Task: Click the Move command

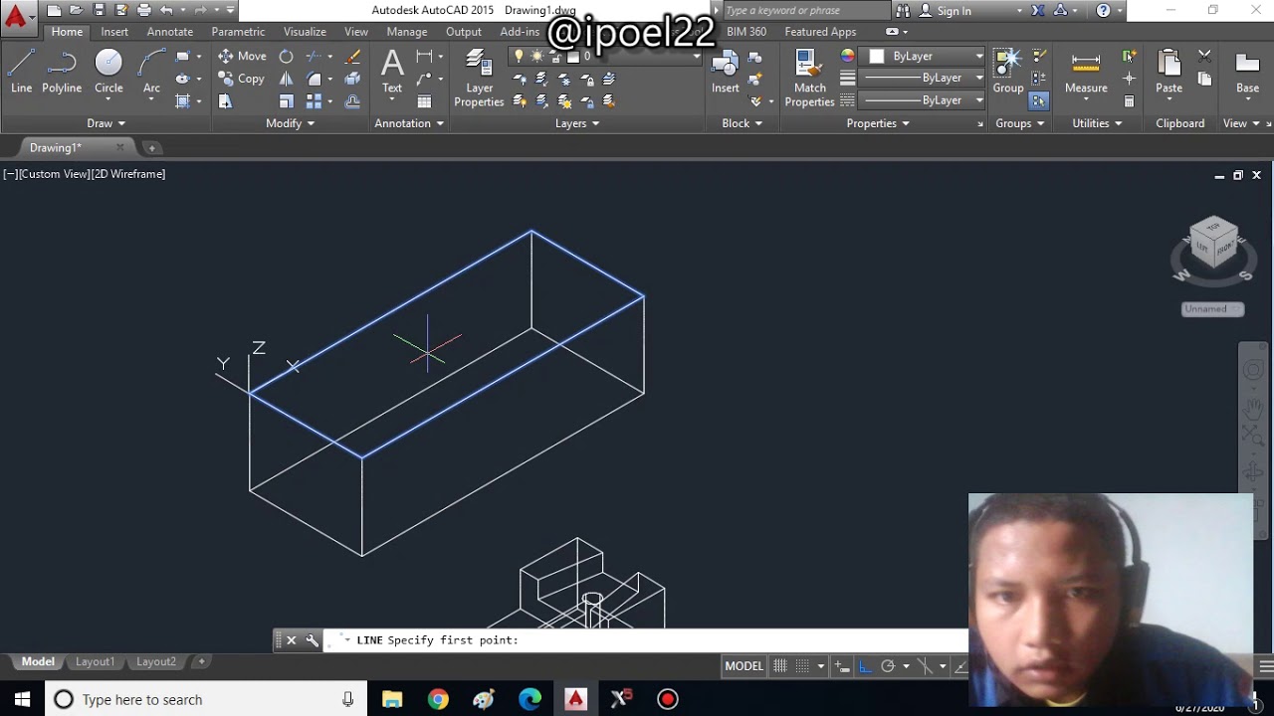Action: tap(242, 56)
